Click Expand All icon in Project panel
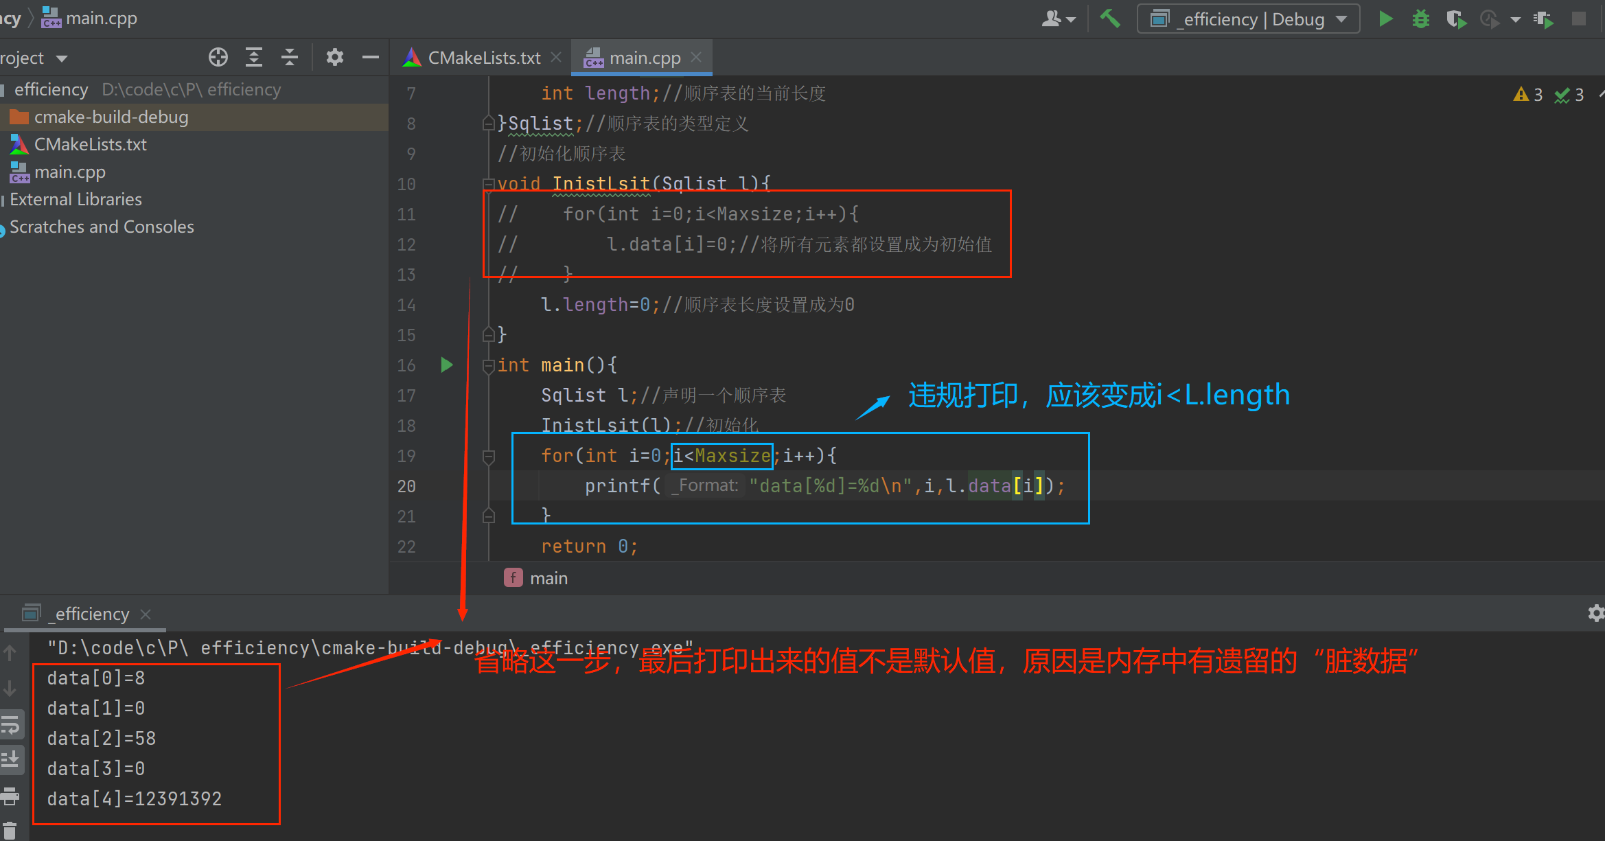 click(254, 58)
